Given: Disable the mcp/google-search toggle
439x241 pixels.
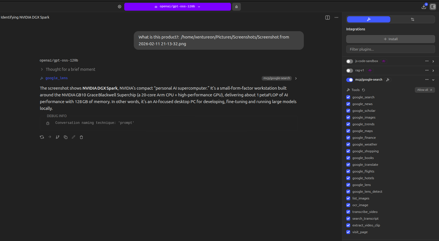Looking at the screenshot, I should 350,80.
